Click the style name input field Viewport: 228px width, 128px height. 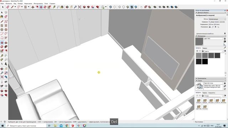pyautogui.click(x=213, y=83)
